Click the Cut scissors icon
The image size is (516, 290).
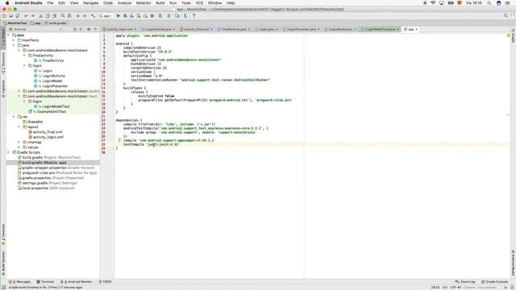(41, 16)
